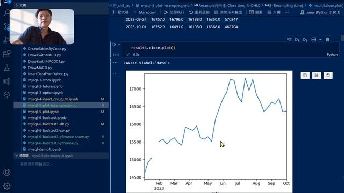Screen dimensions: 344x193
Task: Click the 2023-10-01 row date cell
Action: (x=136, y=27)
